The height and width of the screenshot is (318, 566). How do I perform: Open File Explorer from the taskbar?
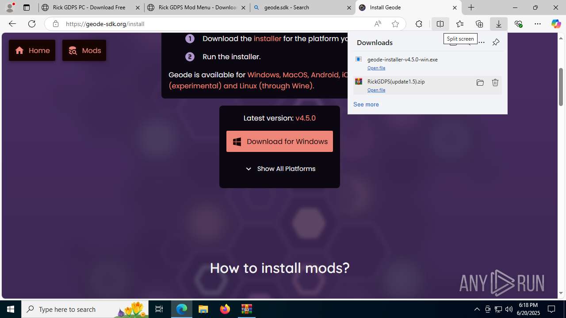pyautogui.click(x=203, y=309)
